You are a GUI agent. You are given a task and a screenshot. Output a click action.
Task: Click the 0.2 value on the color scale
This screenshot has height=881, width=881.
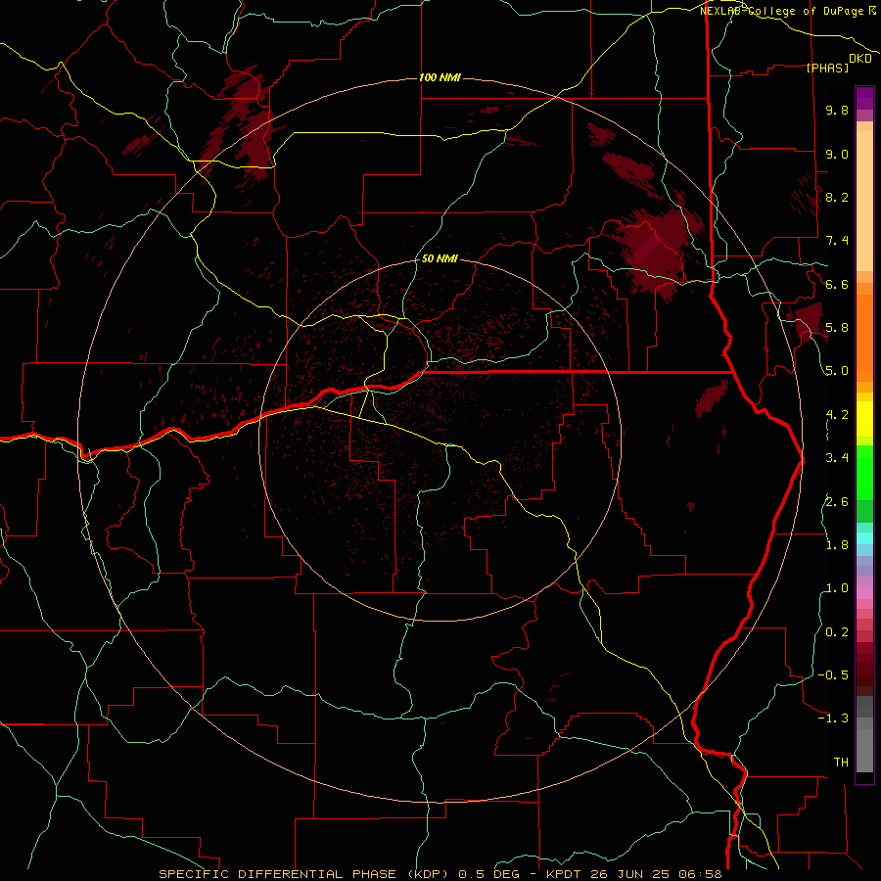(x=837, y=632)
